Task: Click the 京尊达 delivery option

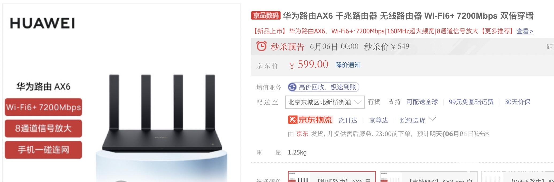Action: pos(378,120)
